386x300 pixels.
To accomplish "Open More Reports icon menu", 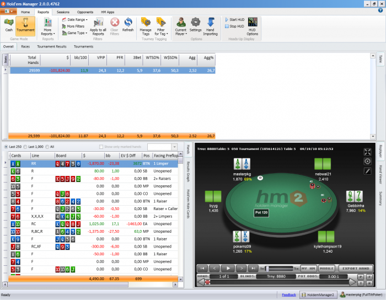I will click(48, 26).
